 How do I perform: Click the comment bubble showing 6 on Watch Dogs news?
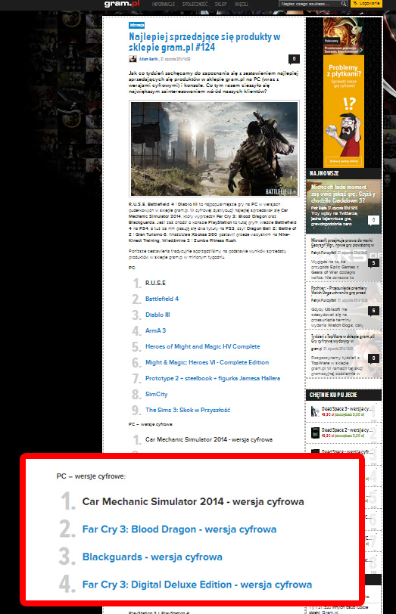(x=373, y=311)
